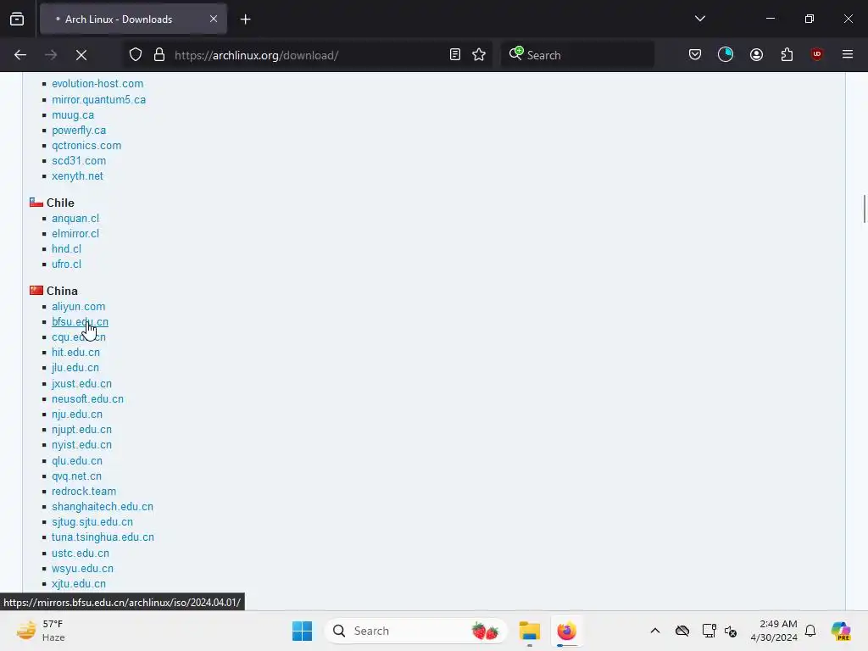Focus the browser Search field
Screen dimensions: 868x651
577,55
